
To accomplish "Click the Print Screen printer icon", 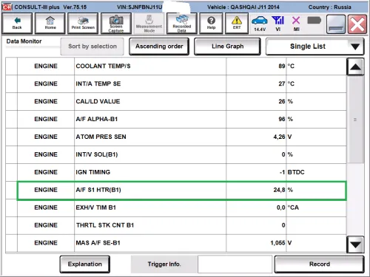I will coord(83,23).
